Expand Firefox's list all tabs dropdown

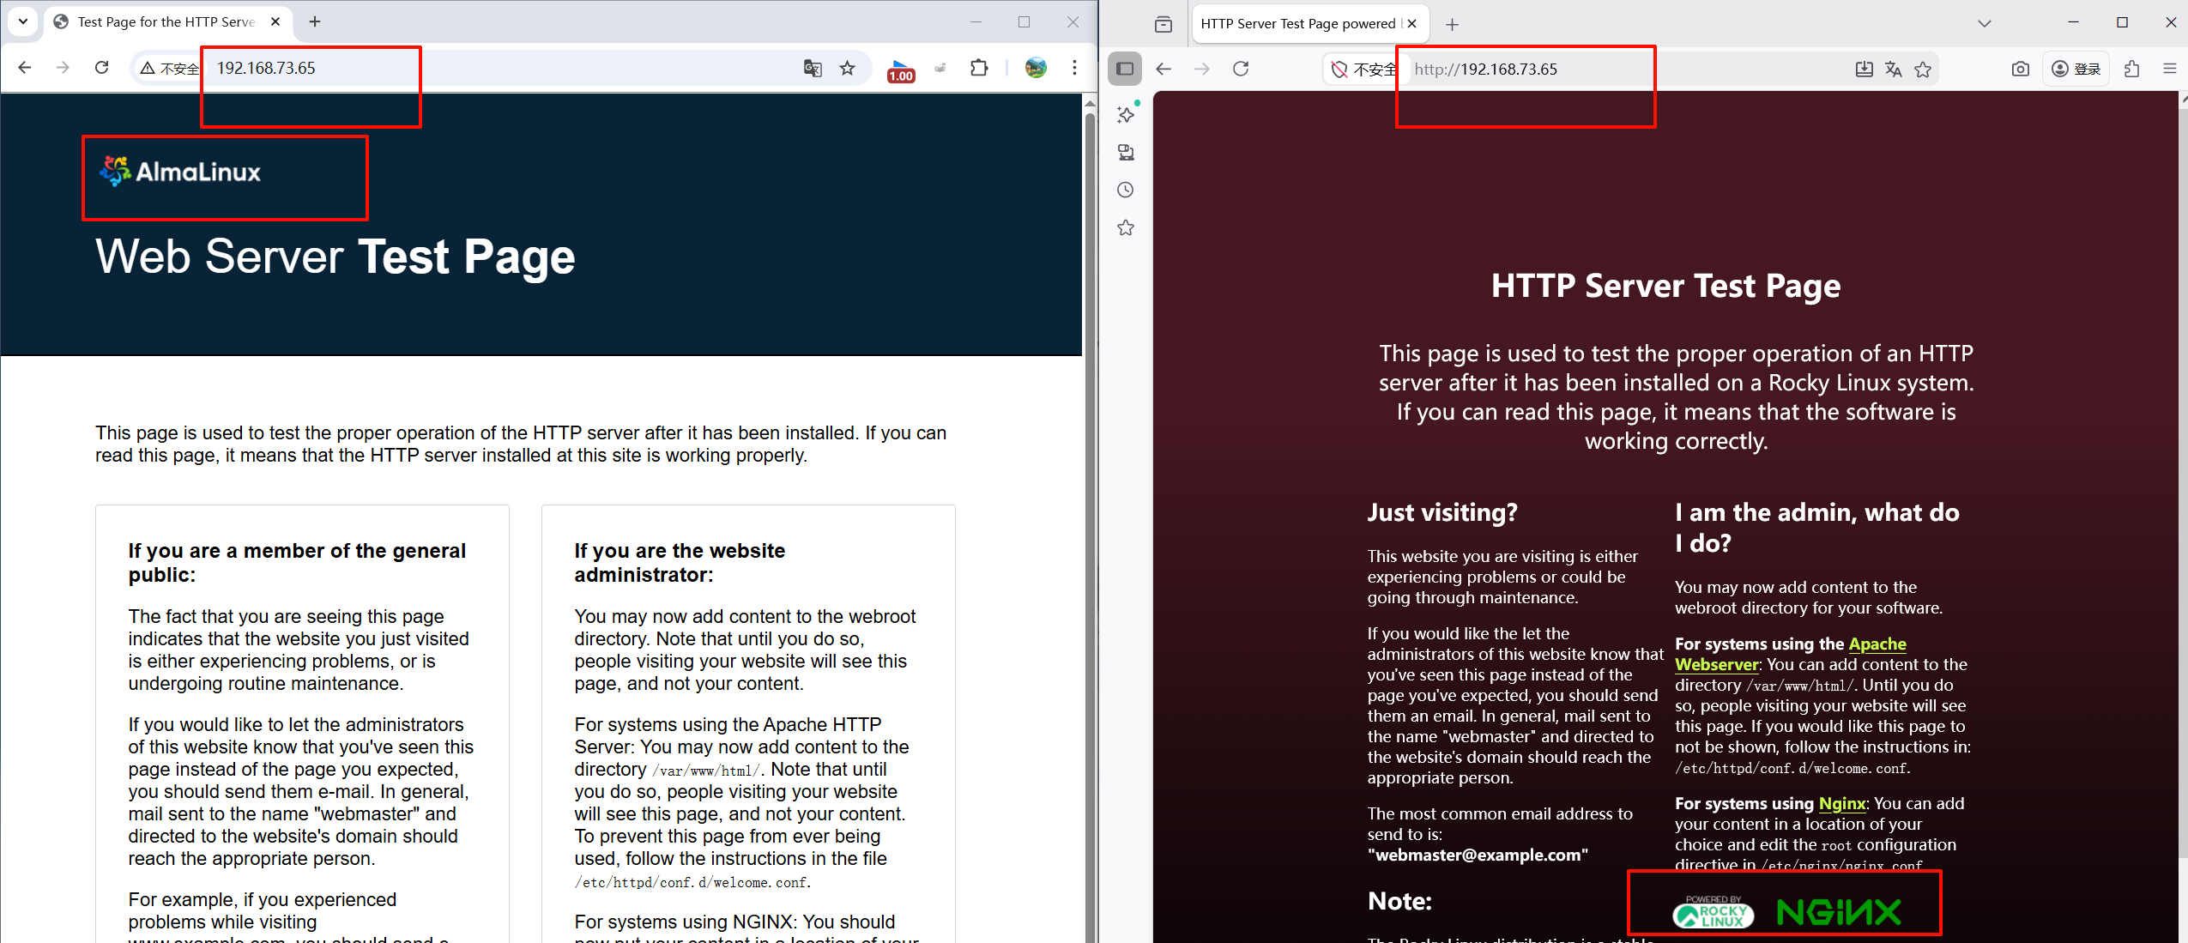click(x=1984, y=24)
